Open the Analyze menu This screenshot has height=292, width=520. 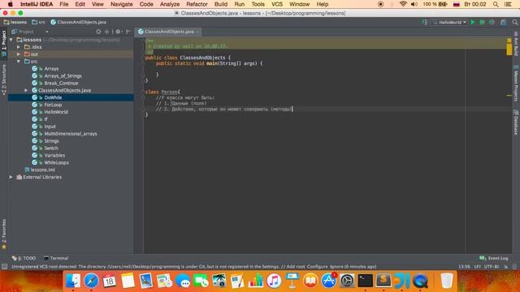tap(170, 4)
